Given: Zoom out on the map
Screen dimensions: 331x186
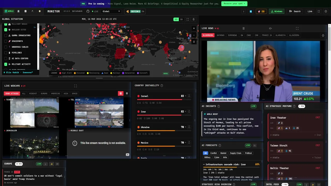Looking at the screenshot, I should pos(194,35).
